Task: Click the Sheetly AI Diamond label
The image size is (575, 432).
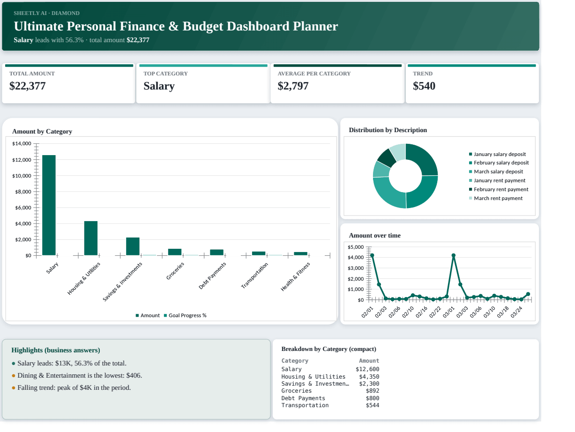Action: pos(46,13)
